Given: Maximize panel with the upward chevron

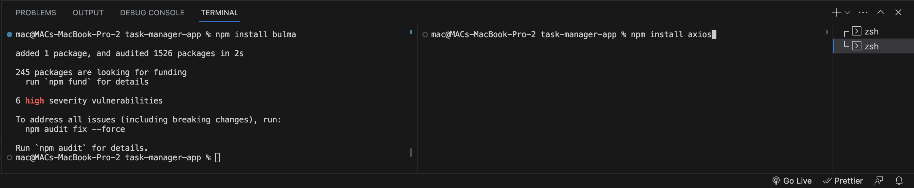Looking at the screenshot, I should point(881,13).
